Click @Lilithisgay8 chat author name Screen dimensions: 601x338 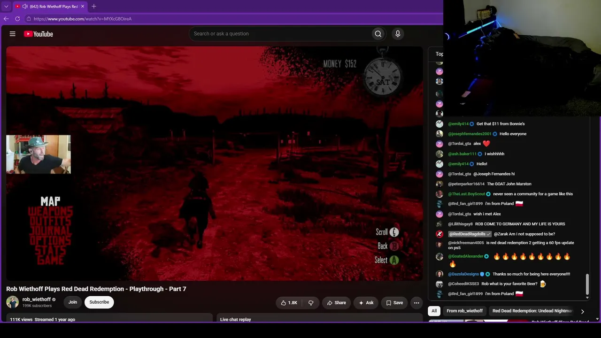click(460, 224)
